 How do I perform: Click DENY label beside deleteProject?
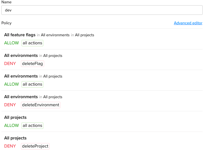tap(10, 146)
